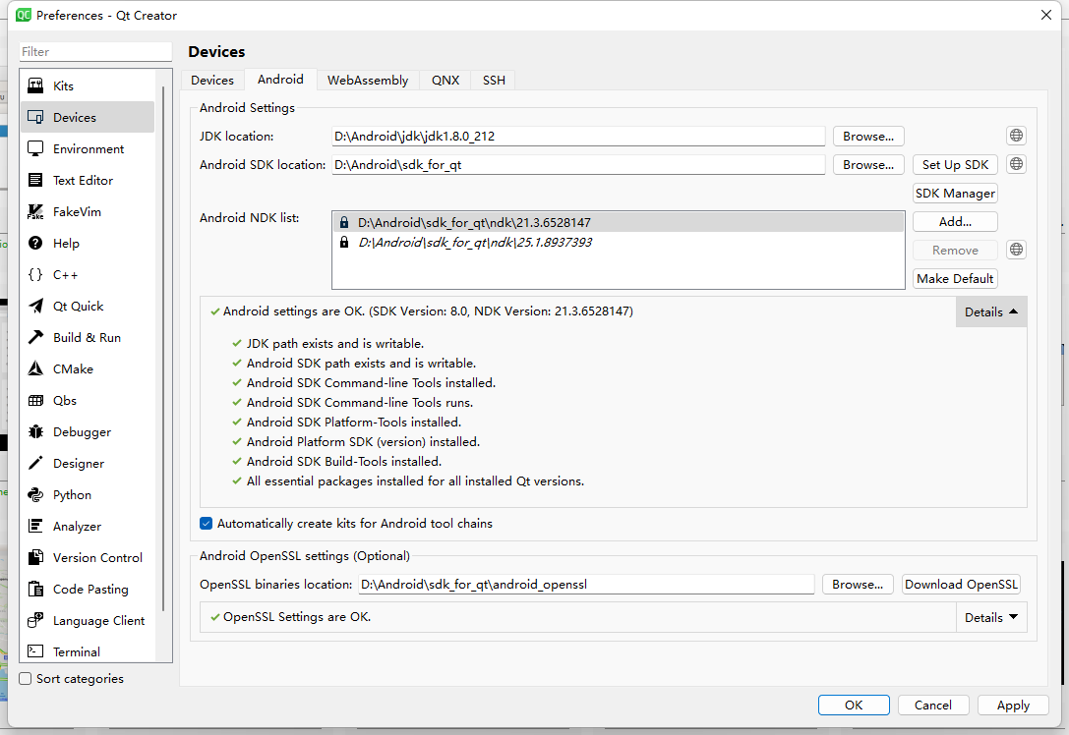
Task: Click the globe icon beside Remove button
Action: click(x=1016, y=250)
